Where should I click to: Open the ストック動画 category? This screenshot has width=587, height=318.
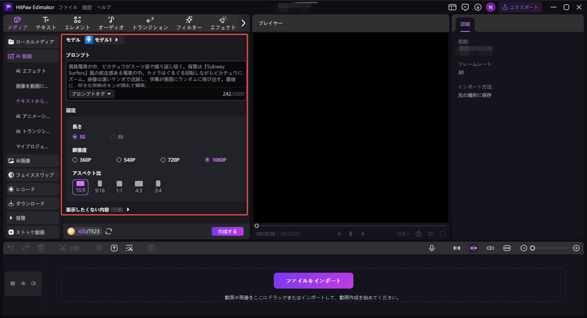click(x=33, y=232)
